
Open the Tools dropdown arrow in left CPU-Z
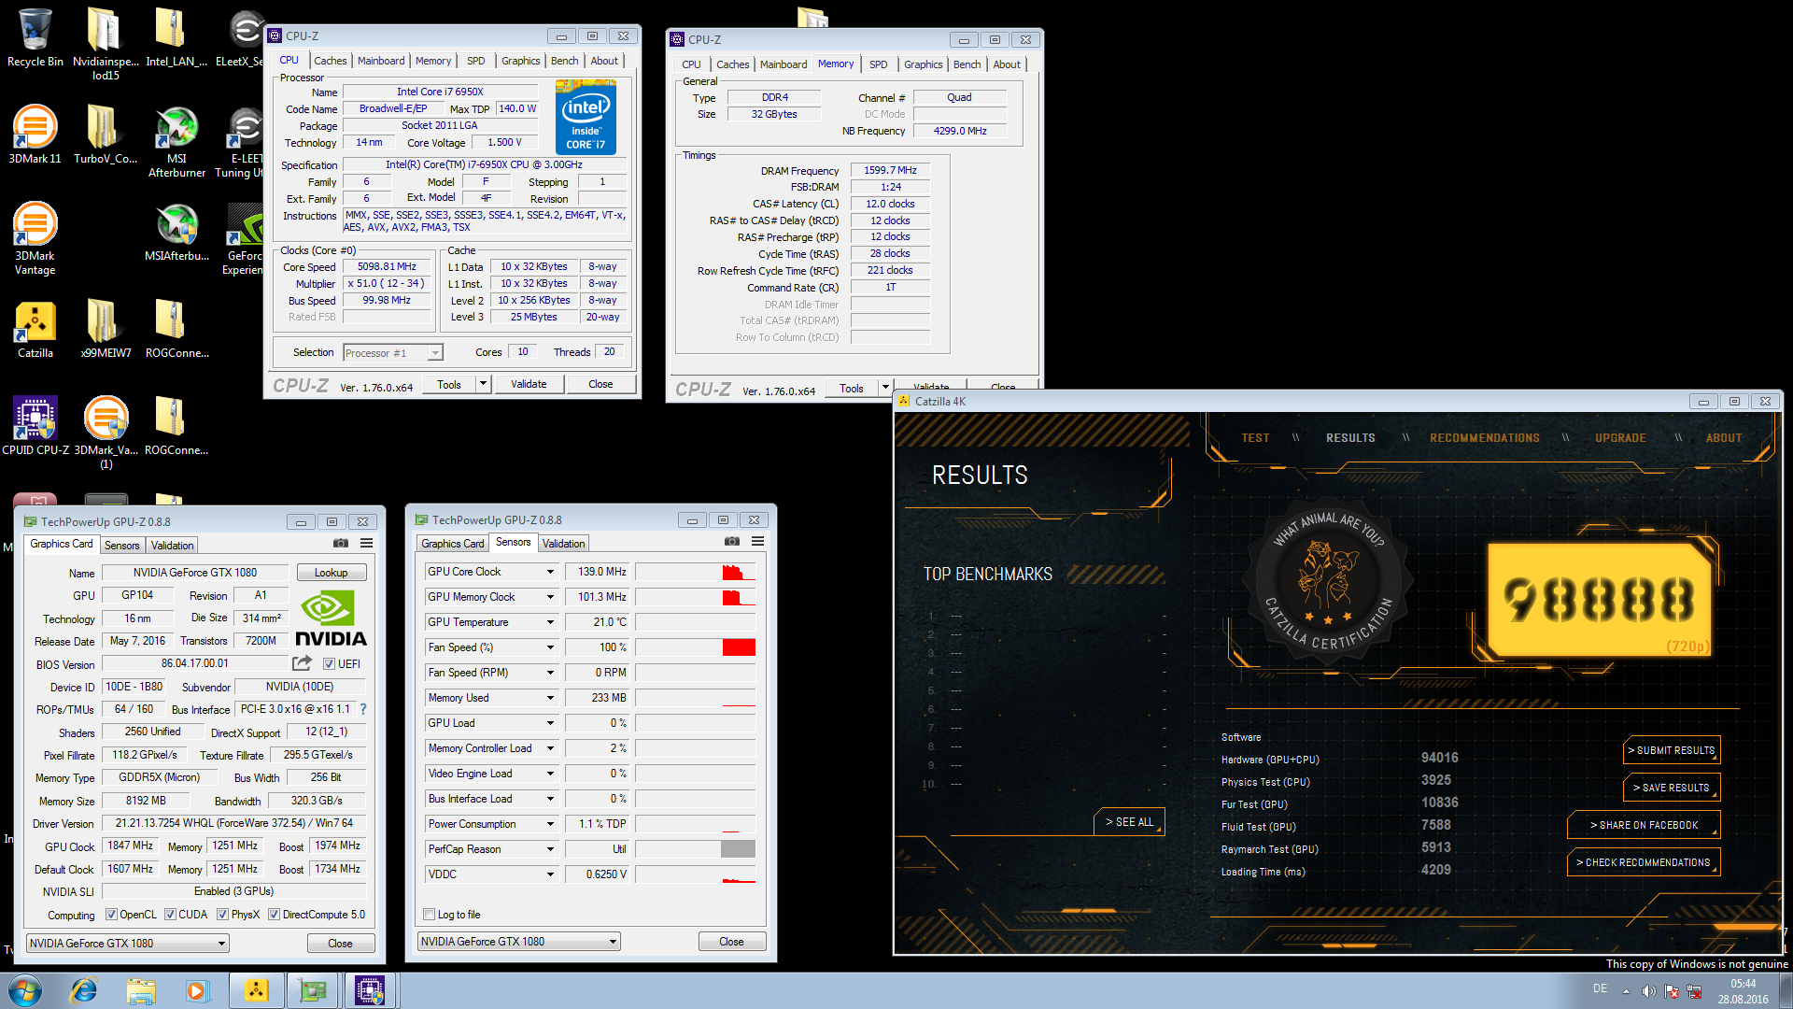coord(483,384)
